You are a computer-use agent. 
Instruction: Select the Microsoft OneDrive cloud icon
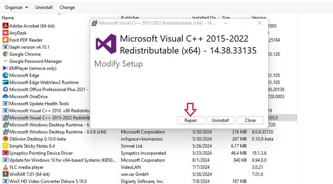(x=5, y=96)
